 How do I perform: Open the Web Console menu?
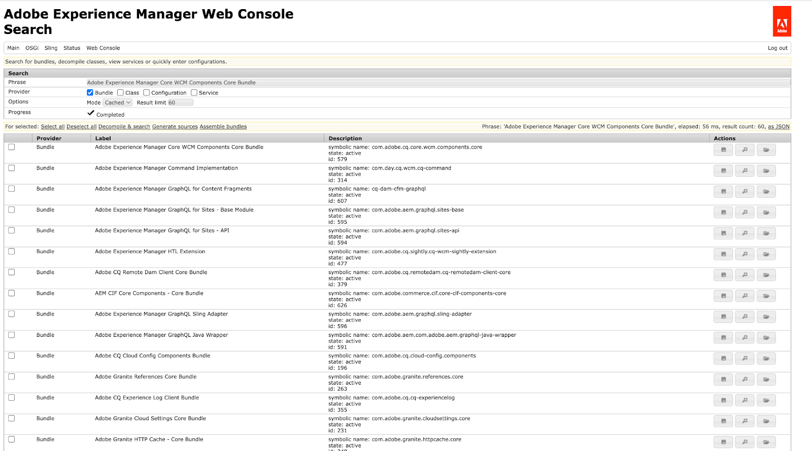[103, 48]
